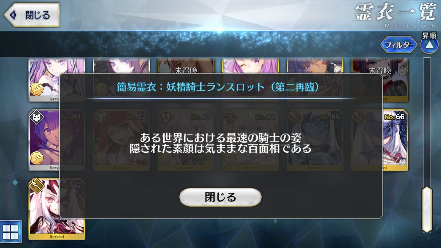Select the No. 62 servant card
441x248 pixels.
(121, 140)
